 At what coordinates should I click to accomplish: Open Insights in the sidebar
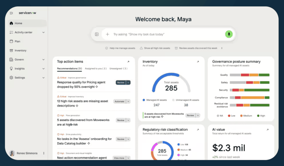[x=20, y=68]
